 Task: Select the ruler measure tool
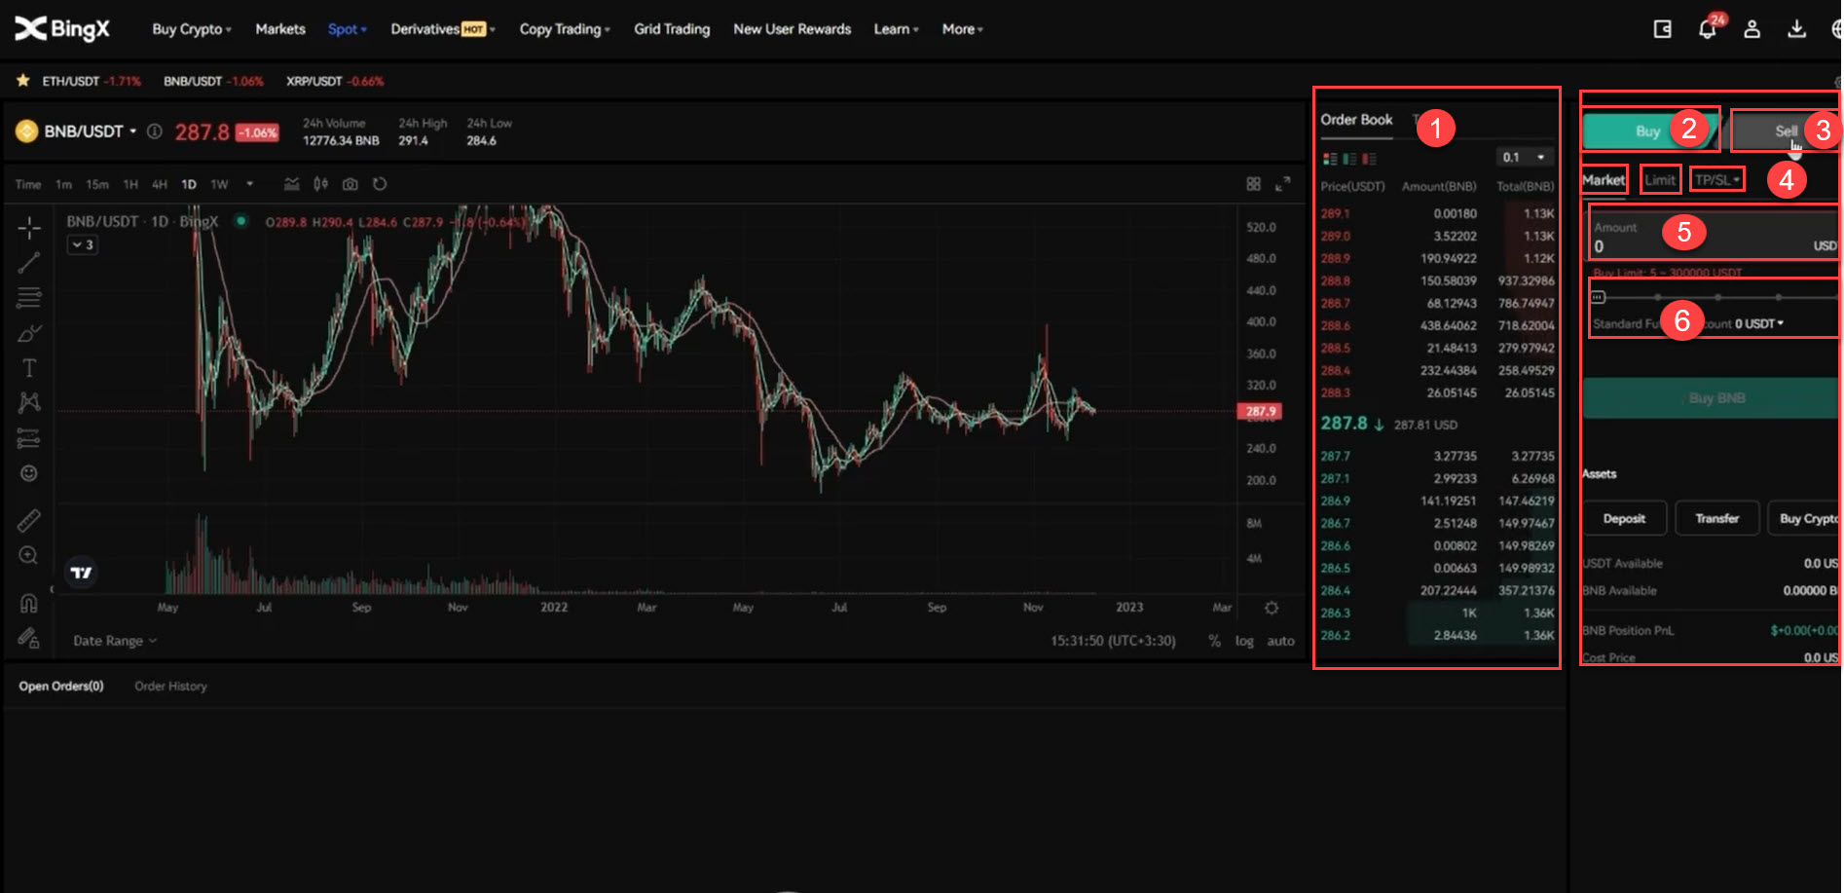tap(29, 521)
